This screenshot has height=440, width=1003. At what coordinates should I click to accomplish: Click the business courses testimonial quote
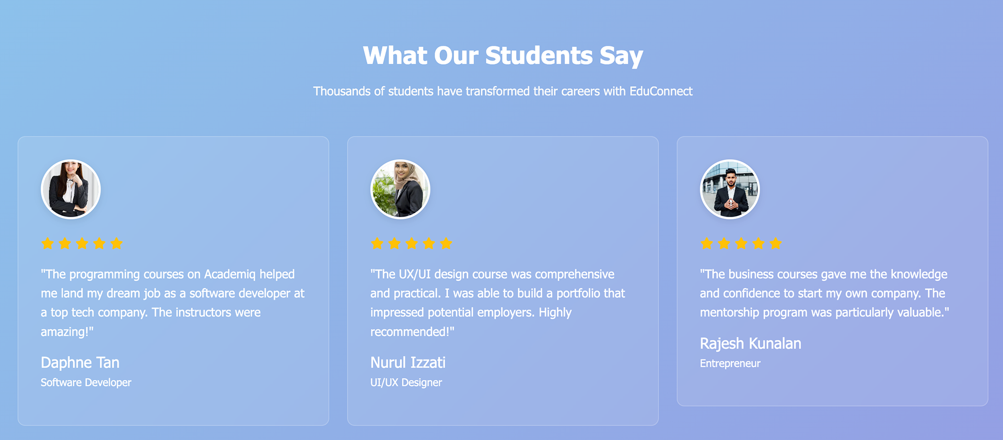[x=824, y=293]
